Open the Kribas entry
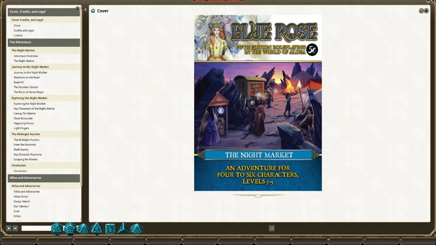 coord(17,216)
